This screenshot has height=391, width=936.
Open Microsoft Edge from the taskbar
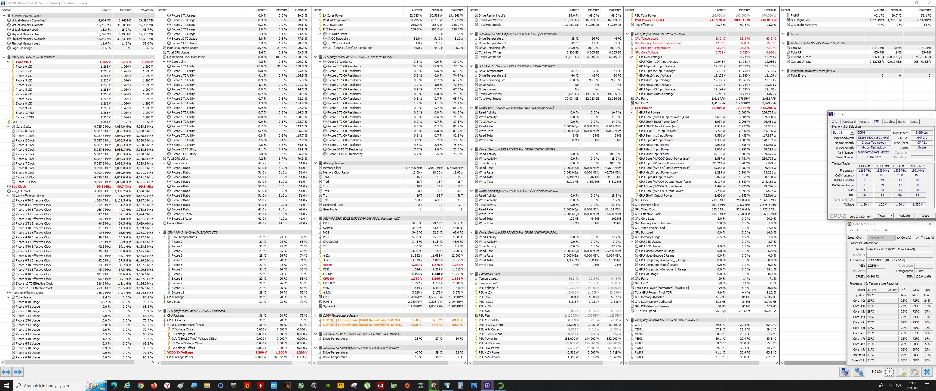tap(114, 386)
